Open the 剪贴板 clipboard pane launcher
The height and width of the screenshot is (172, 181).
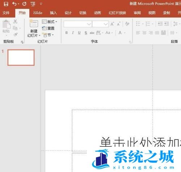coord(22,42)
